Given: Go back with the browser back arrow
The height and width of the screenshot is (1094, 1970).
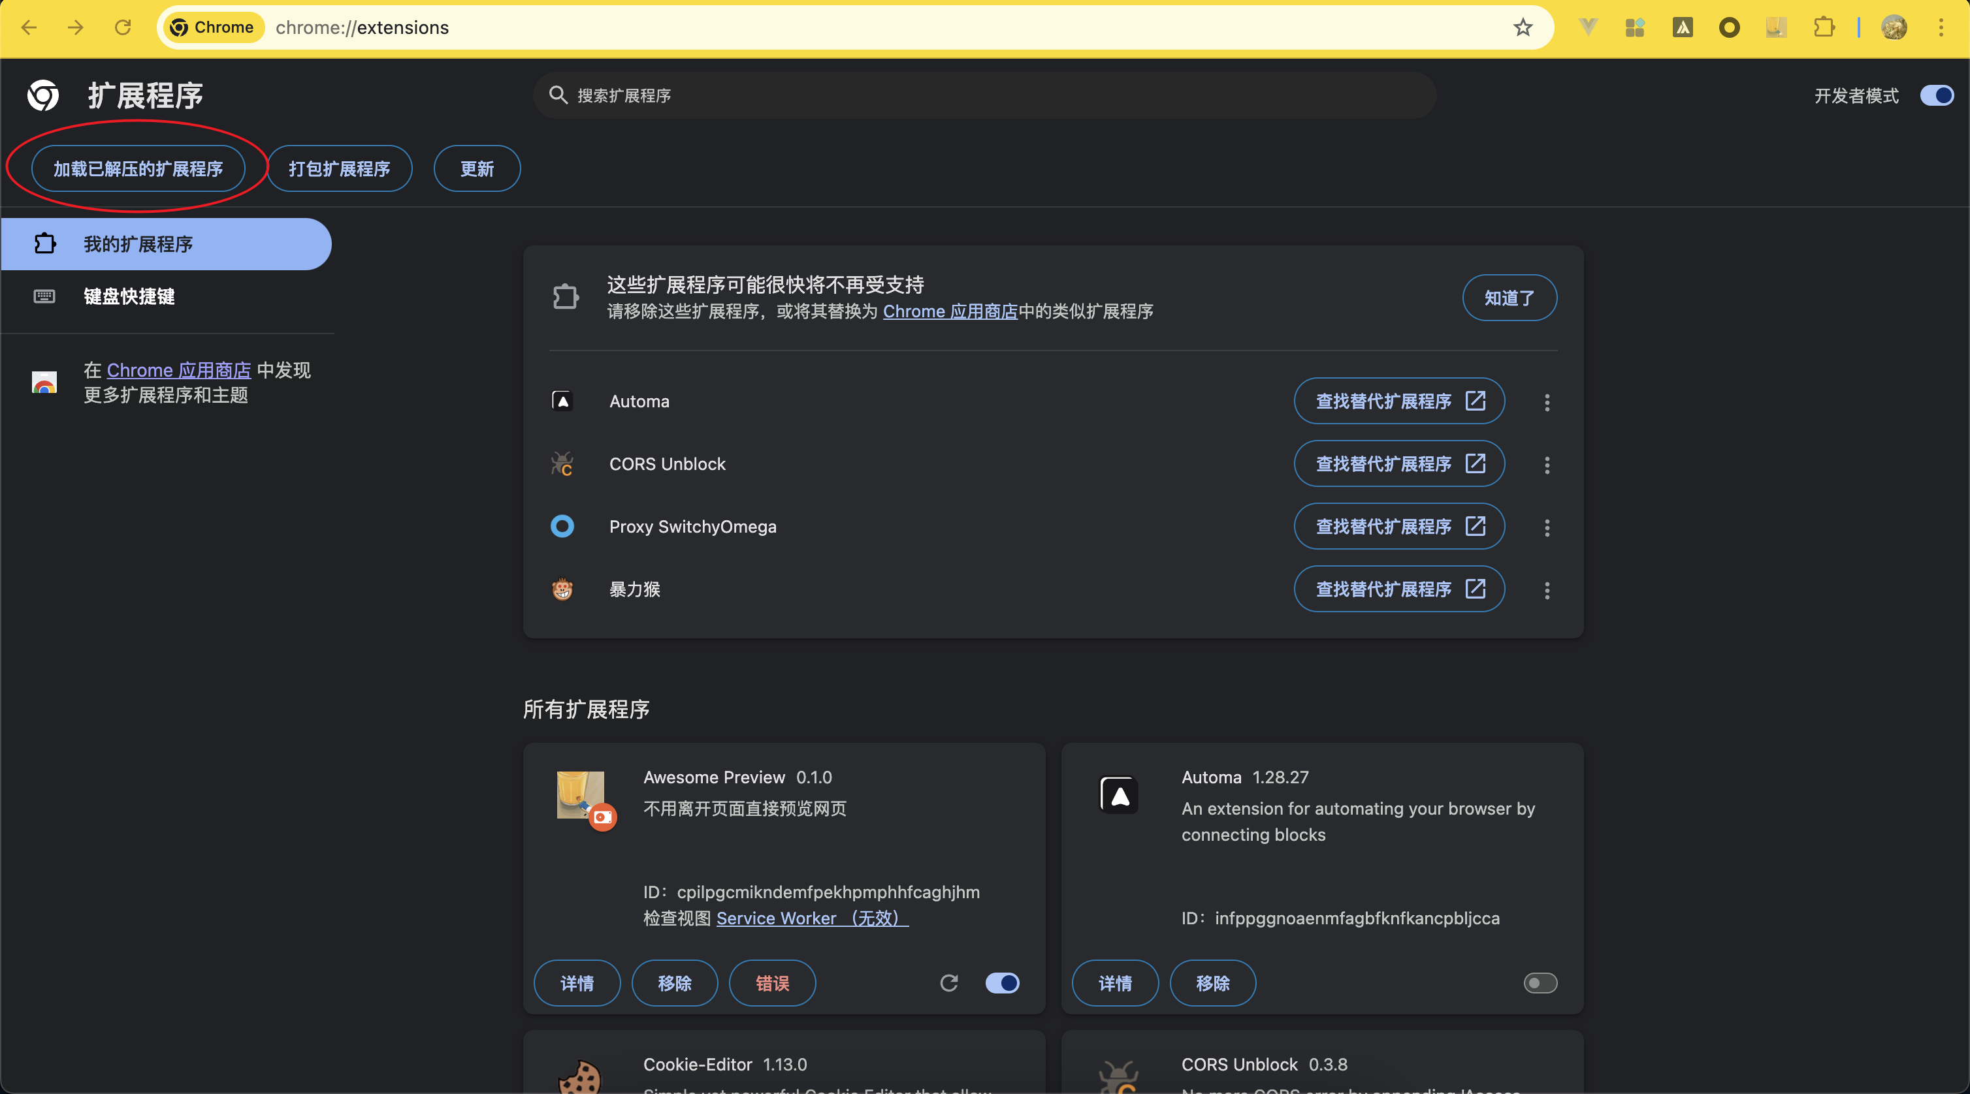Looking at the screenshot, I should (29, 27).
